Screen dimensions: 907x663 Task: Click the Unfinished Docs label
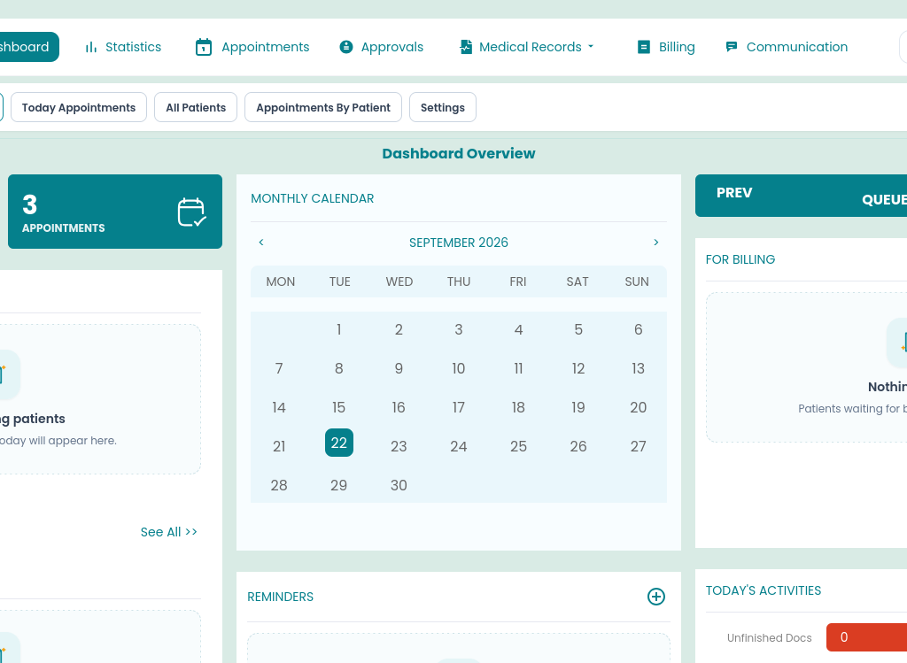(x=770, y=637)
